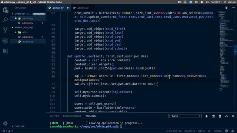
Task: Switch to the OUTPUT panel tab
Action: pyautogui.click(x=54, y=116)
